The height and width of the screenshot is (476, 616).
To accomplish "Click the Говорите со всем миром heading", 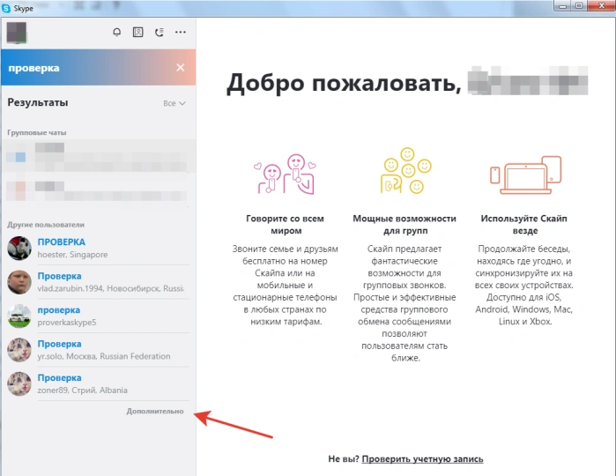I will 286,225.
